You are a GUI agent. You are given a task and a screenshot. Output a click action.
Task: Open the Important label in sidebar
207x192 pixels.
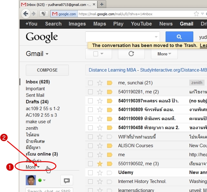point(35,89)
